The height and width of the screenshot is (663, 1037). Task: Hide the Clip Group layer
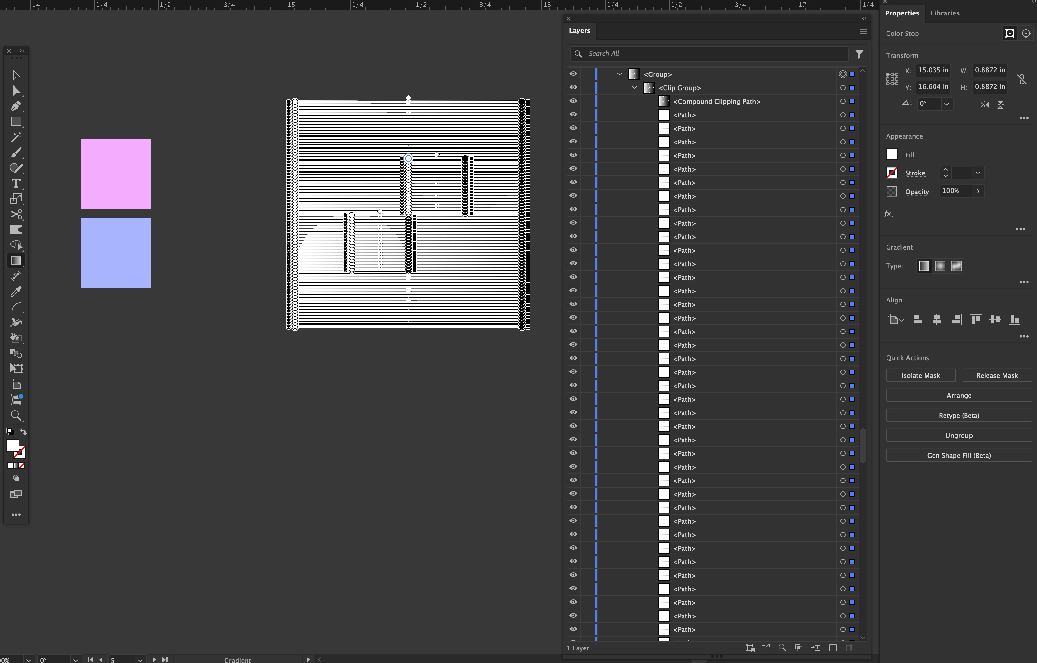(573, 87)
